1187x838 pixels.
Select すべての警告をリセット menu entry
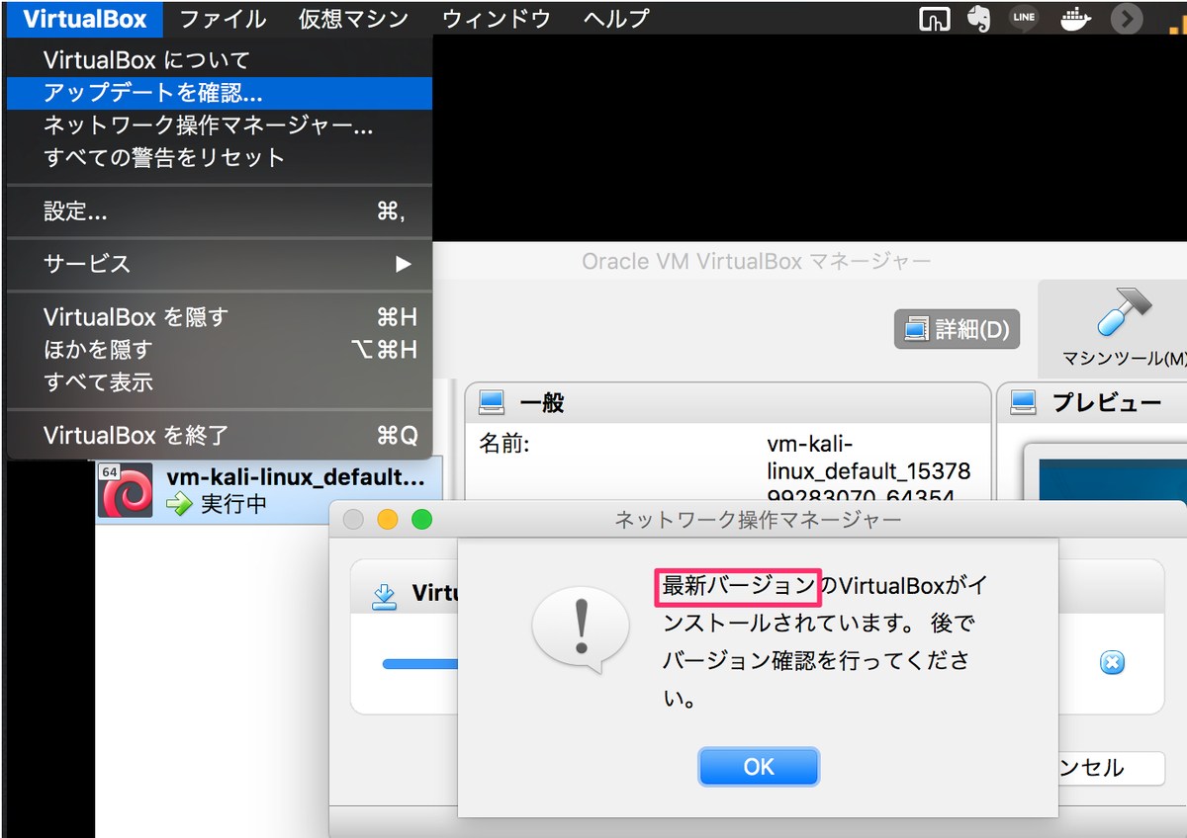220,158
